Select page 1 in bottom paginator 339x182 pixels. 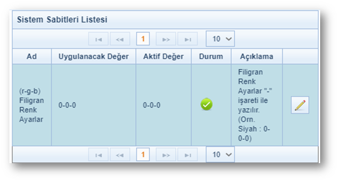click(x=143, y=155)
